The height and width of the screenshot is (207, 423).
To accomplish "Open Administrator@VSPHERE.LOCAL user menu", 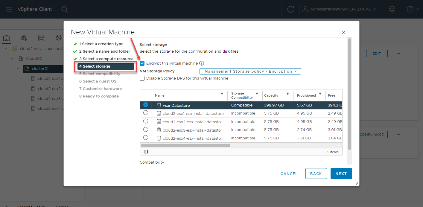I will 340,9.
